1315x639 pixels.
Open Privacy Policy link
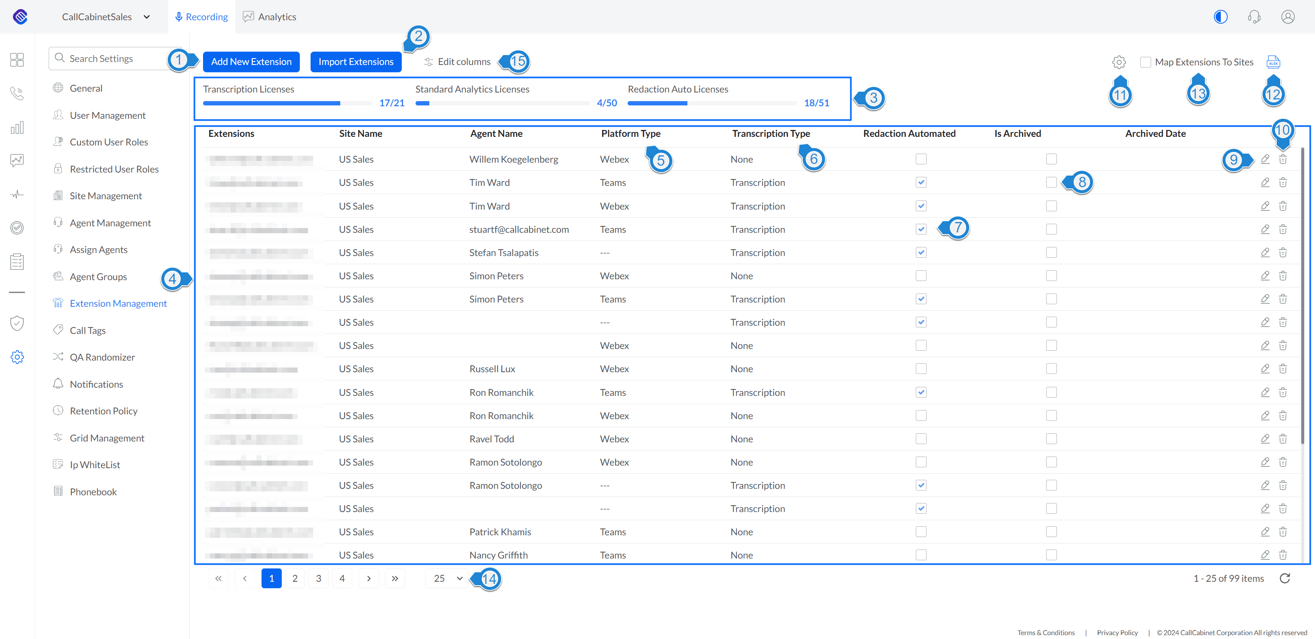click(x=1118, y=633)
